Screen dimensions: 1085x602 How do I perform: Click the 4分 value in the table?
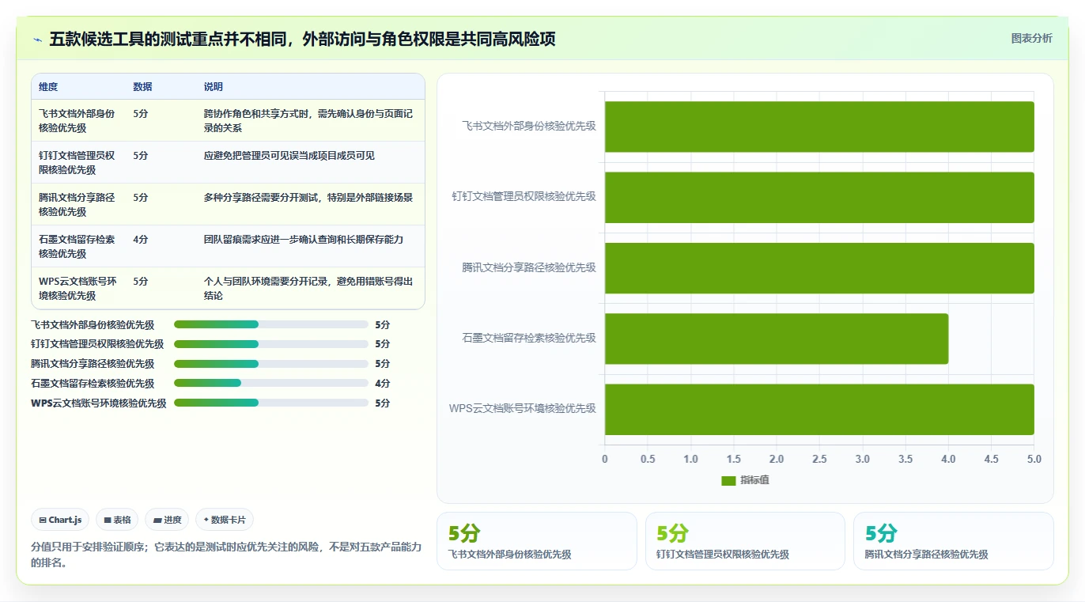pos(141,239)
